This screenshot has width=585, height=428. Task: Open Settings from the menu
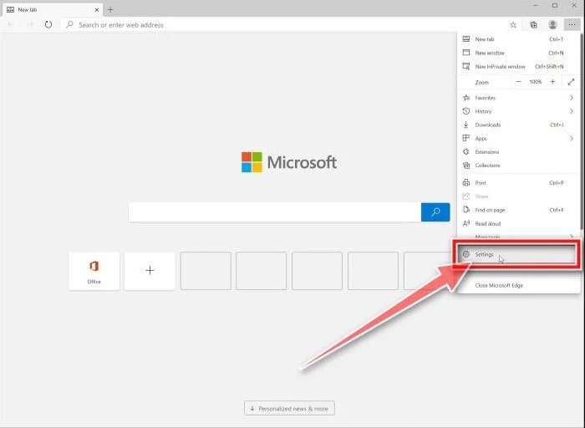coord(516,254)
